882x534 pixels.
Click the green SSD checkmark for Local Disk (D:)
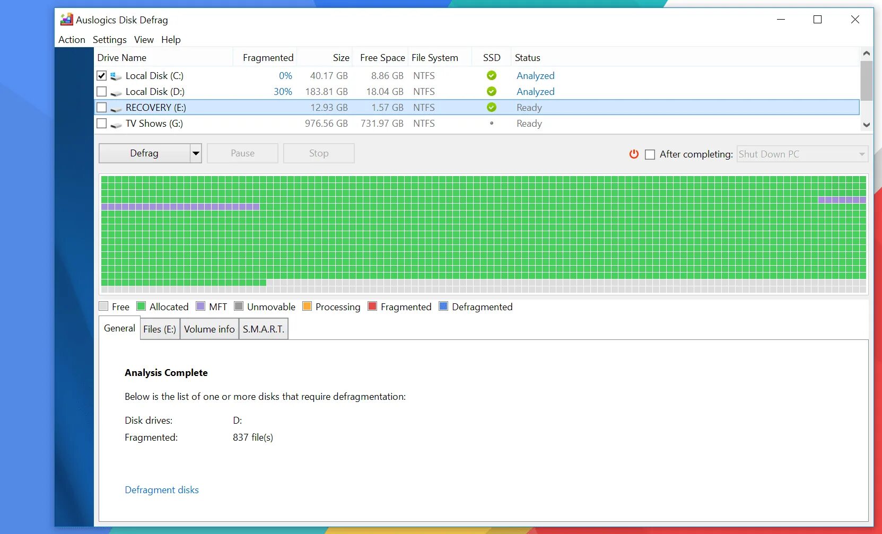tap(492, 91)
